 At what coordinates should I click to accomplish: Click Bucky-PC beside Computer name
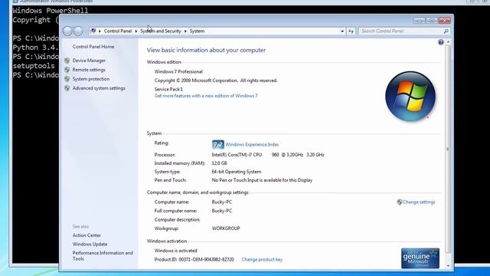click(221, 202)
